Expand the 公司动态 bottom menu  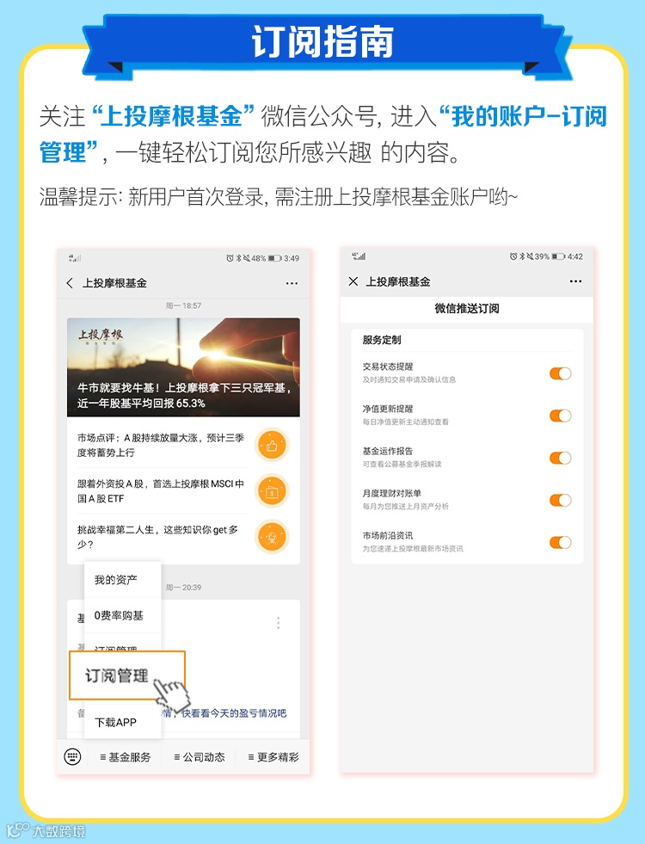[200, 757]
